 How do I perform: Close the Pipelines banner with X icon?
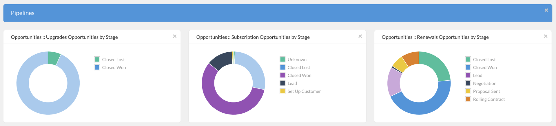(546, 10)
